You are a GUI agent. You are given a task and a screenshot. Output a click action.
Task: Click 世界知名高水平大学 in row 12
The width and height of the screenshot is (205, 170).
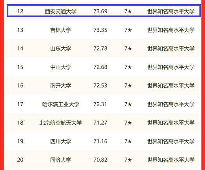coord(171,11)
